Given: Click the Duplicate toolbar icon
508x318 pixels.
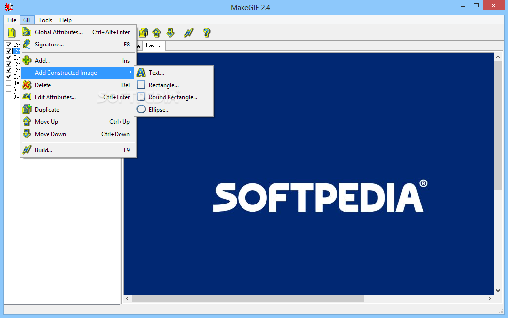Looking at the screenshot, I should tap(143, 32).
